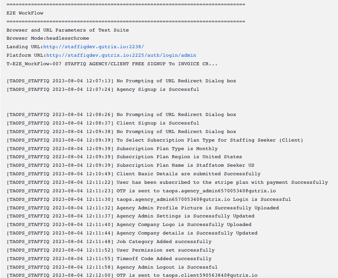Click the Job Category Added successfully line
The width and height of the screenshot is (338, 278).
[x=109, y=242]
